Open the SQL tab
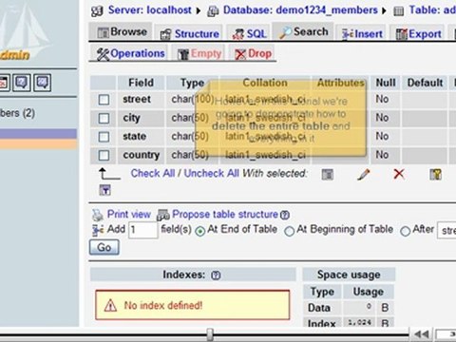456x342 pixels. pyautogui.click(x=249, y=33)
